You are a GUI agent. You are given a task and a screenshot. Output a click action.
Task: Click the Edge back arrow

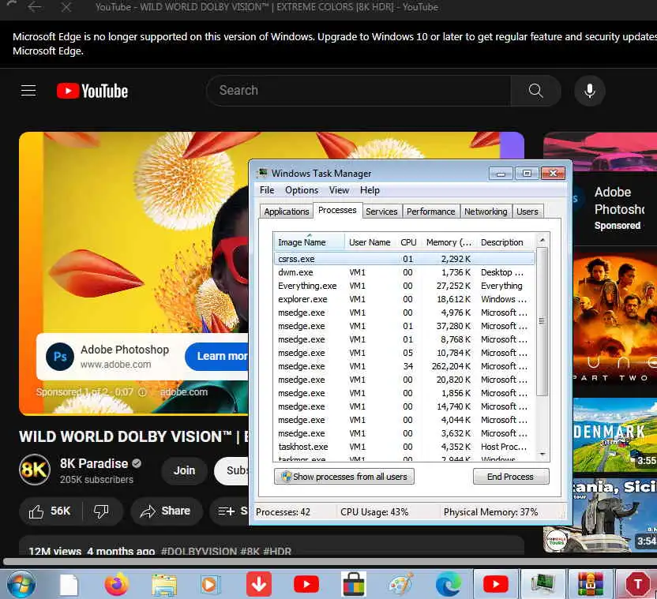(x=35, y=6)
